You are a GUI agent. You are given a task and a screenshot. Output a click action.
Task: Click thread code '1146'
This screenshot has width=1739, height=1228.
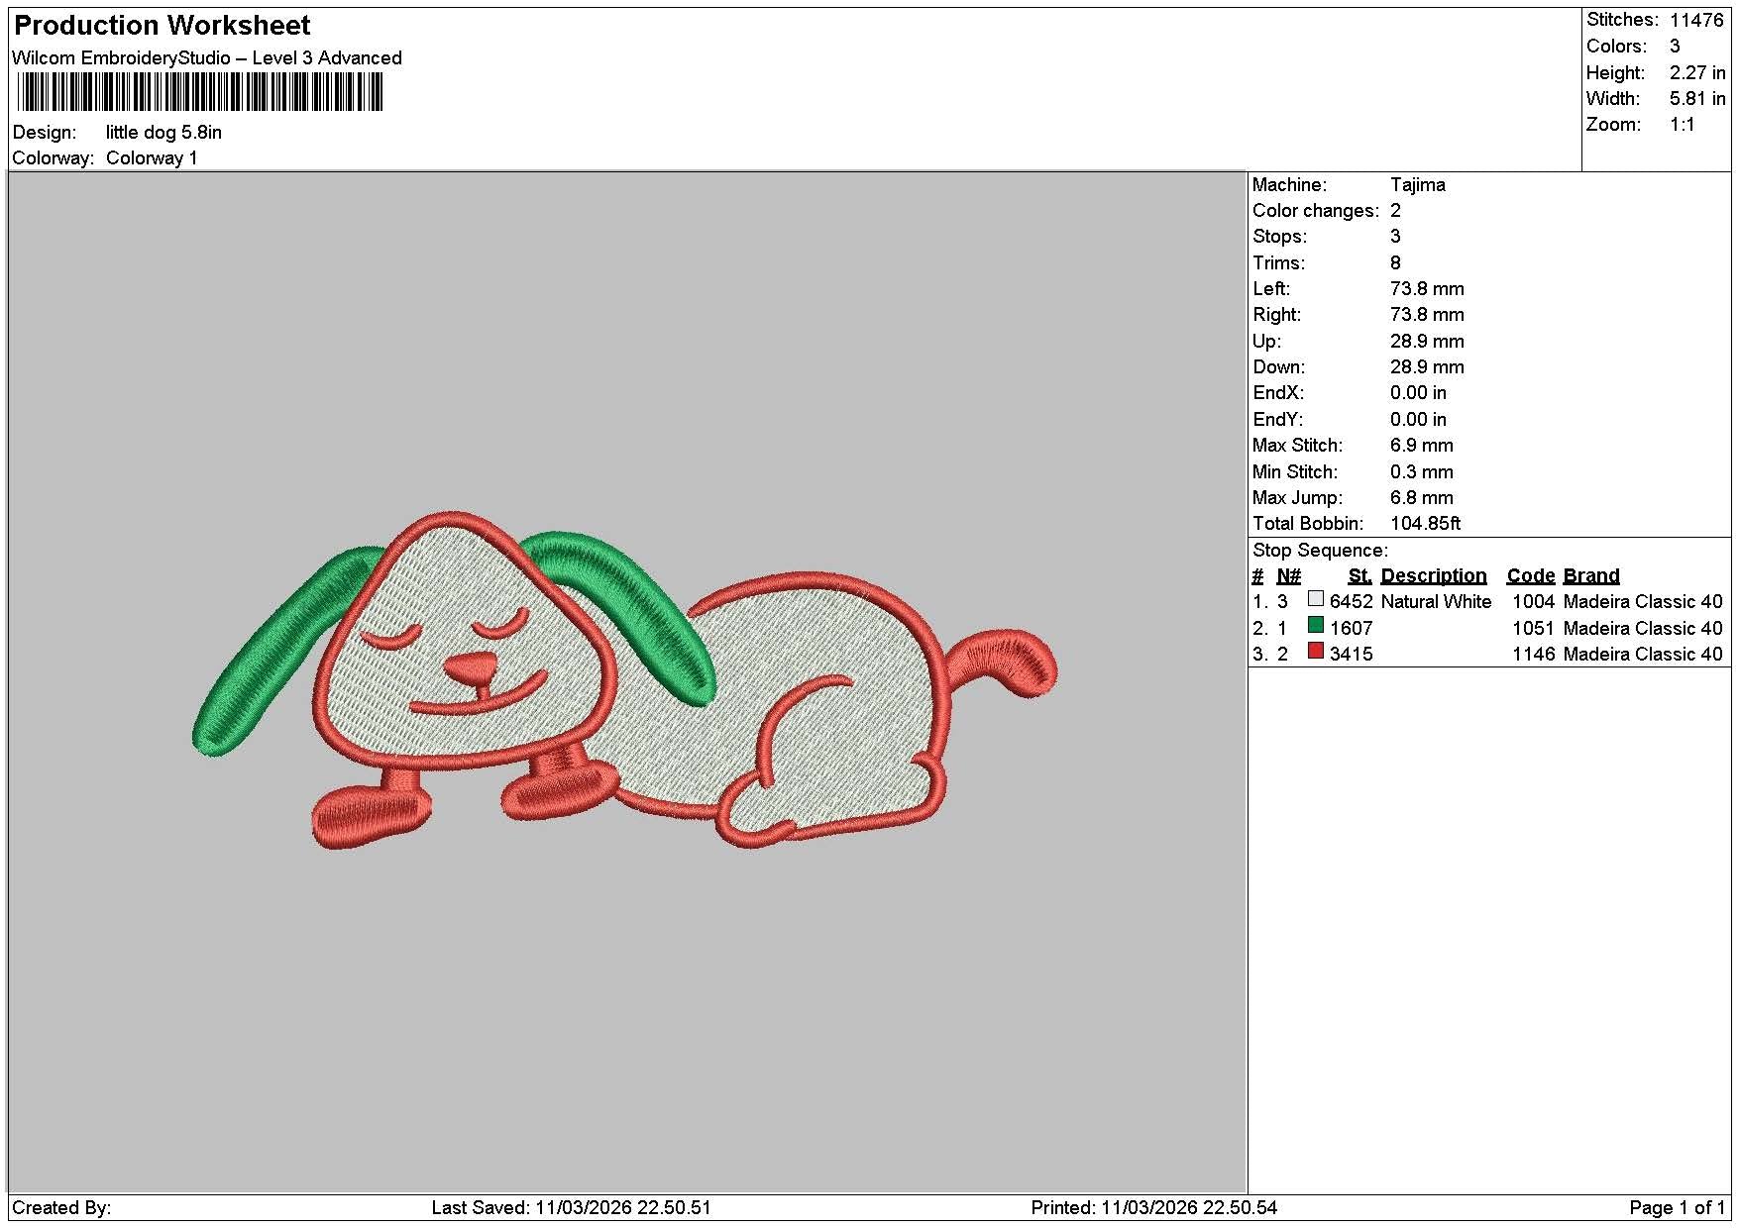(x=1533, y=654)
